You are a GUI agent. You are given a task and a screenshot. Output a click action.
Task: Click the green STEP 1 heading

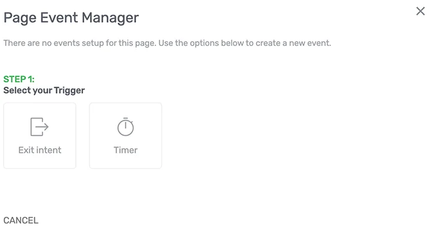19,79
